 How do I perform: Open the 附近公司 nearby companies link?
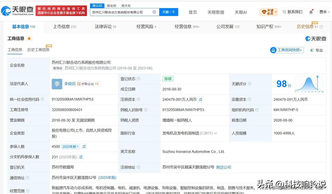(x=224, y=167)
